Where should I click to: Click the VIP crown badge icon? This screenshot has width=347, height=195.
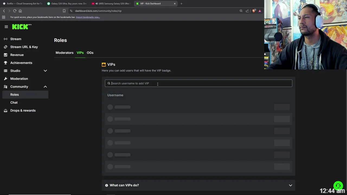[x=104, y=64]
